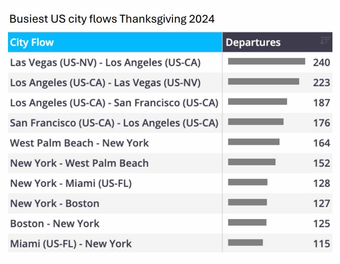Click the bar showing 223 departures

(x=263, y=81)
